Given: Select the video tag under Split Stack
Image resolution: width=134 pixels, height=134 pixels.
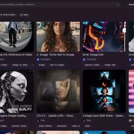Looking at the screenshot, I should tap(87, 126).
